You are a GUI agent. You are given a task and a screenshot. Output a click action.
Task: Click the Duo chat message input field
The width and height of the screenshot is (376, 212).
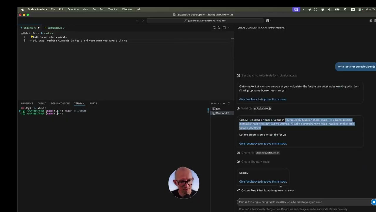pyautogui.click(x=303, y=202)
